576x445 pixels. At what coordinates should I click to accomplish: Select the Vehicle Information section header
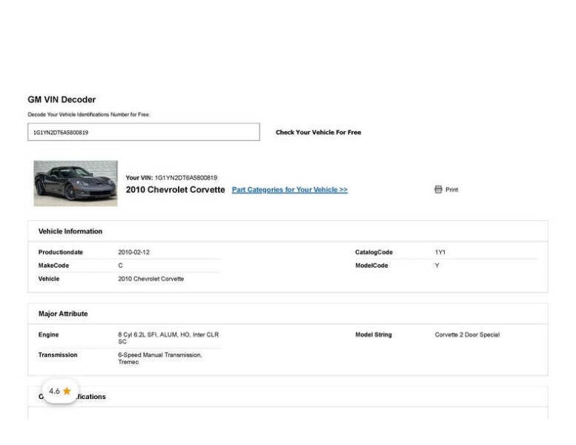pyautogui.click(x=70, y=231)
